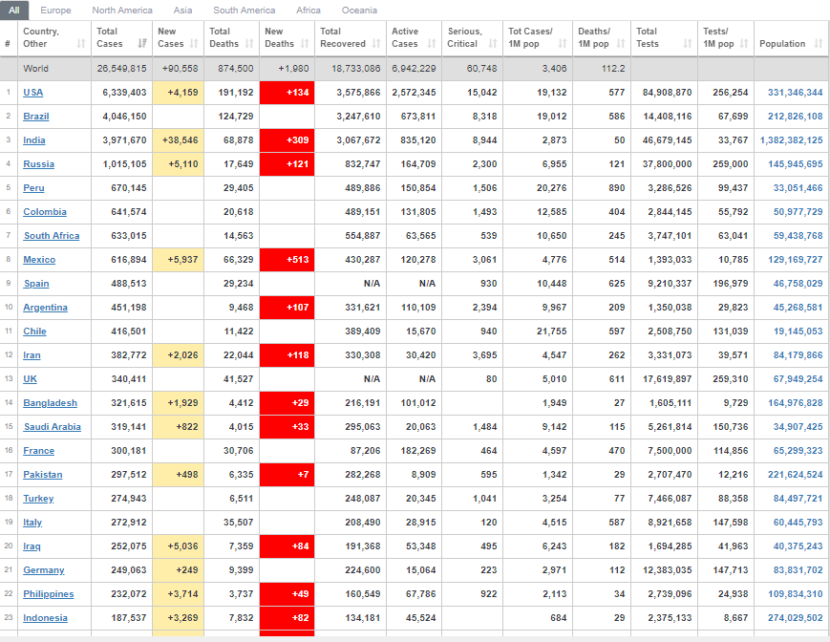Open the Saudi Arabia country link

52,427
